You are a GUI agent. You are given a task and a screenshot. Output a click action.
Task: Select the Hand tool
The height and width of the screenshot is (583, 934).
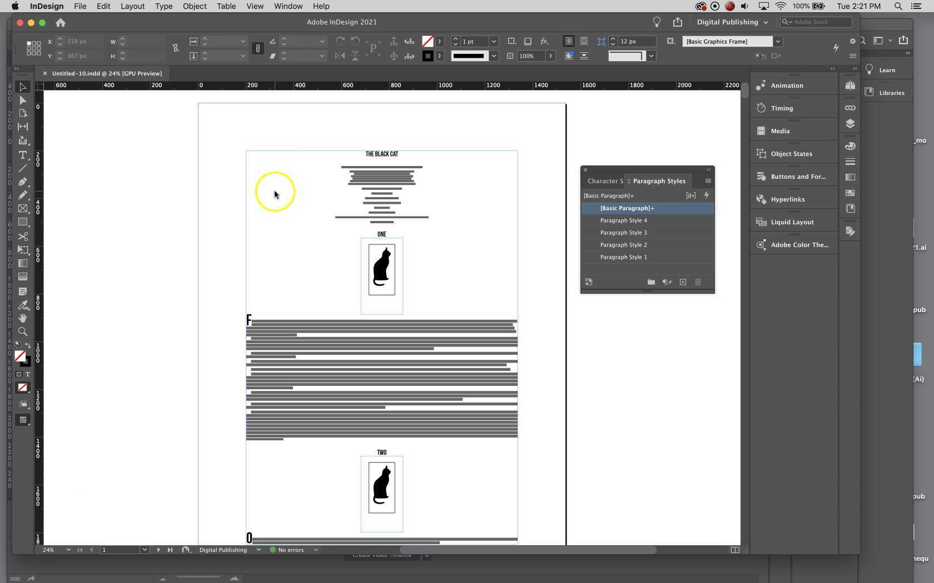[x=23, y=318]
